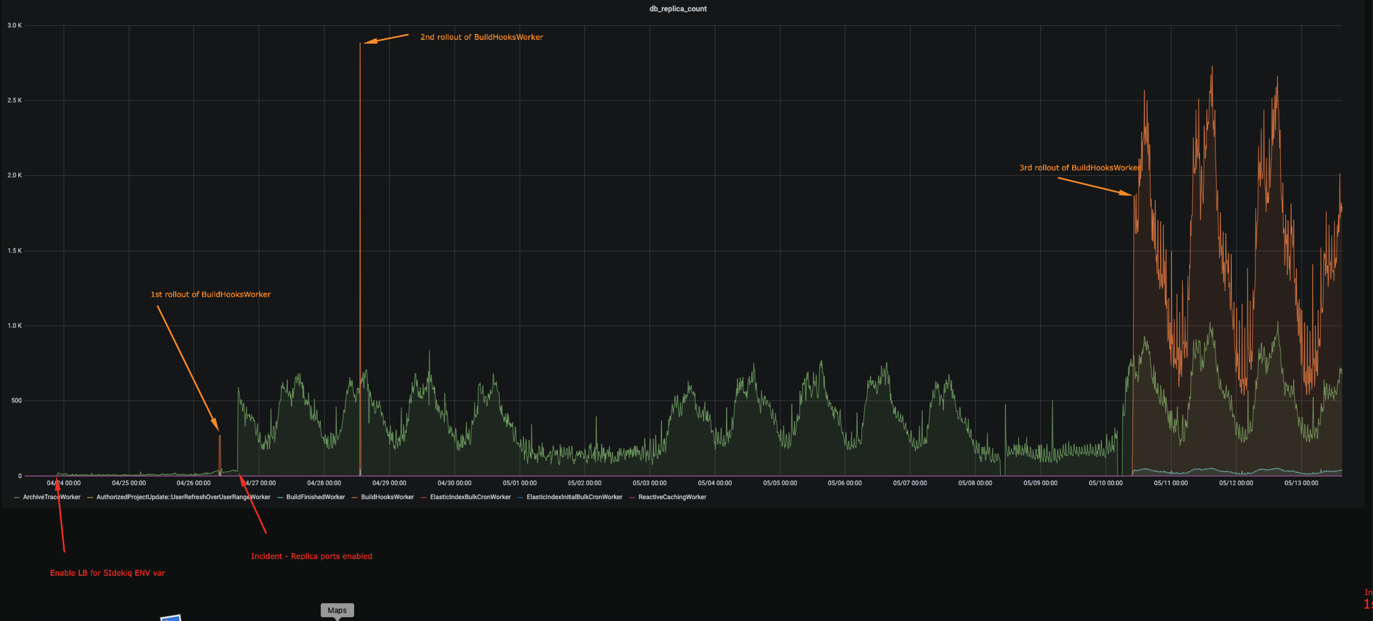Image resolution: width=1373 pixels, height=621 pixels.
Task: Click the ReactiveCachingWorker purple legend swatch
Action: tap(632, 497)
